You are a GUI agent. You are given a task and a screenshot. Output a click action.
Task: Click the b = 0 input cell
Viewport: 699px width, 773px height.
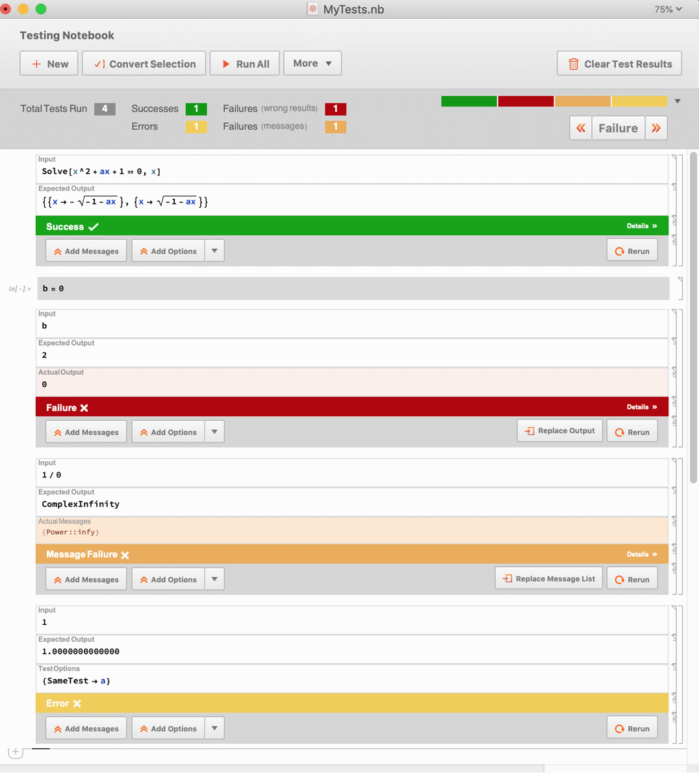[351, 288]
